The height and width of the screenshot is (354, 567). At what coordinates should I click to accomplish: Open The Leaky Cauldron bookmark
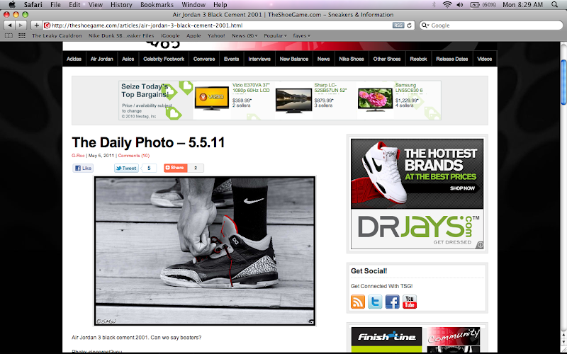[x=57, y=36]
